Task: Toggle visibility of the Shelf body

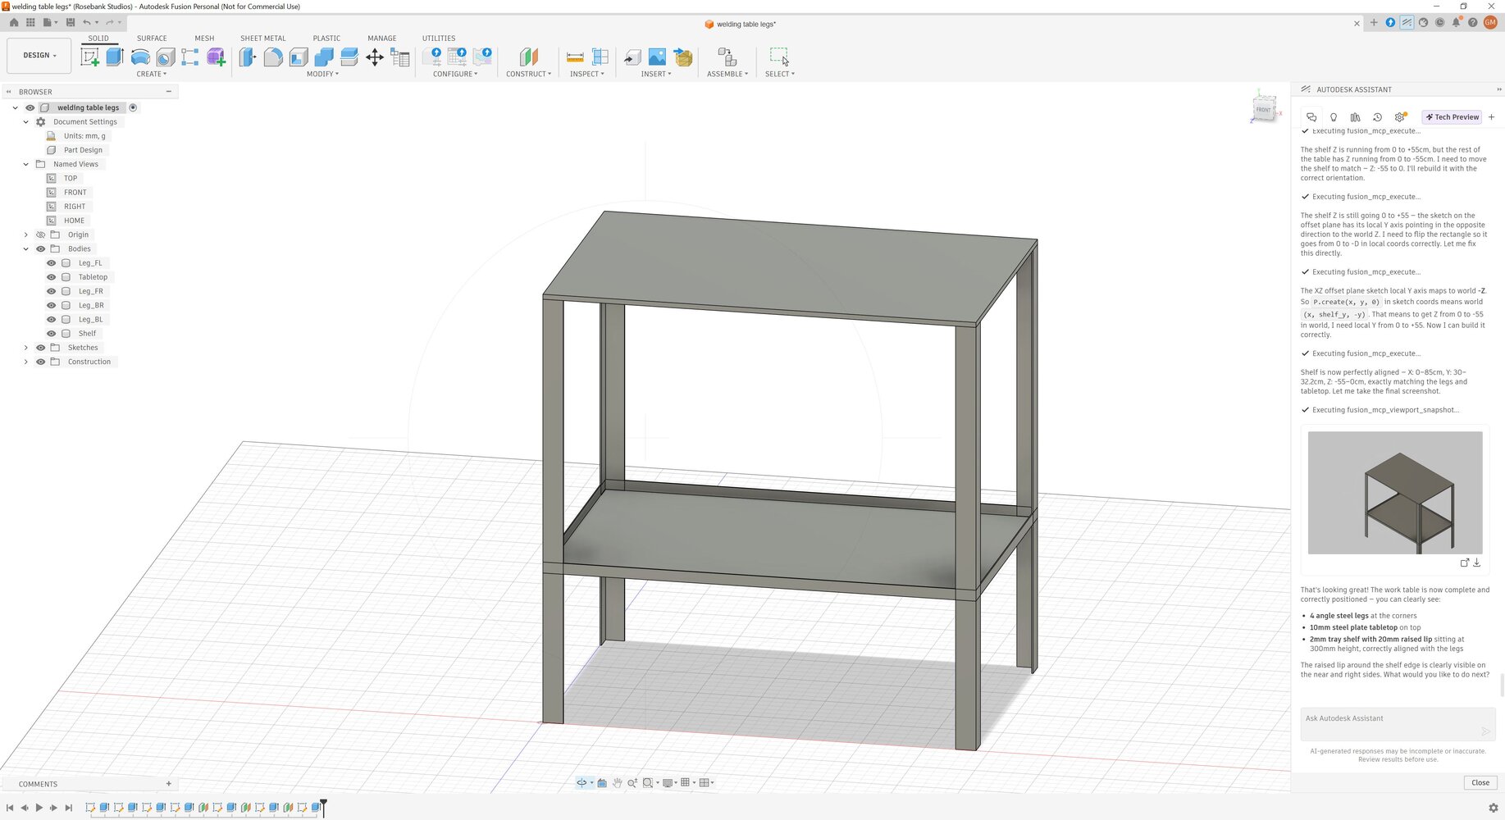Action: (x=51, y=333)
